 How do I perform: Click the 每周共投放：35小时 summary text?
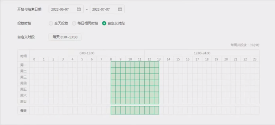(x=245, y=45)
